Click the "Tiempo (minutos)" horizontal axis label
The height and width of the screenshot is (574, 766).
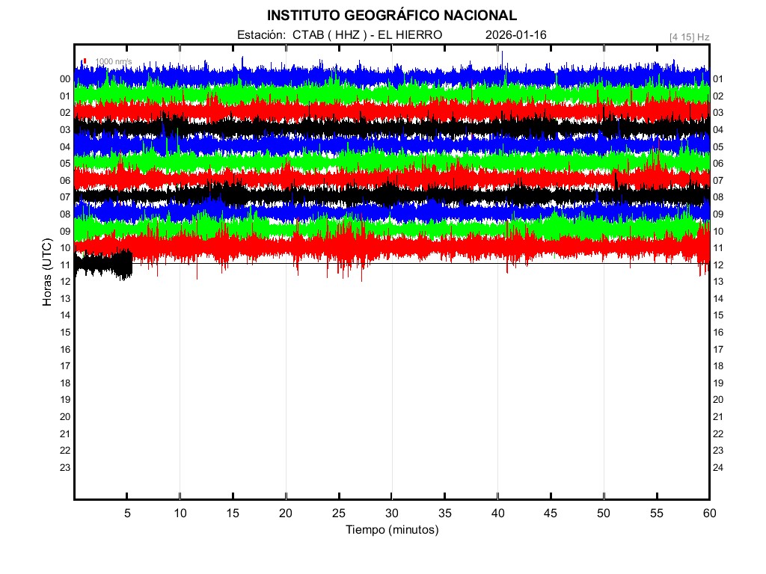[x=392, y=530]
